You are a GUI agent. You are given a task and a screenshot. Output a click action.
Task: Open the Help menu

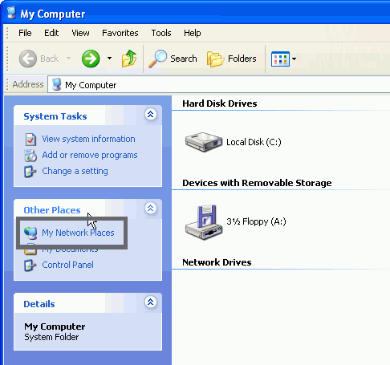[x=193, y=33]
